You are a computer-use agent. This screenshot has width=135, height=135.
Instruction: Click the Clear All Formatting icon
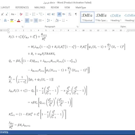21,14
